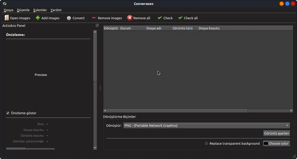Open the Eylemler menu
The width and height of the screenshot is (297, 159).
click(x=40, y=10)
